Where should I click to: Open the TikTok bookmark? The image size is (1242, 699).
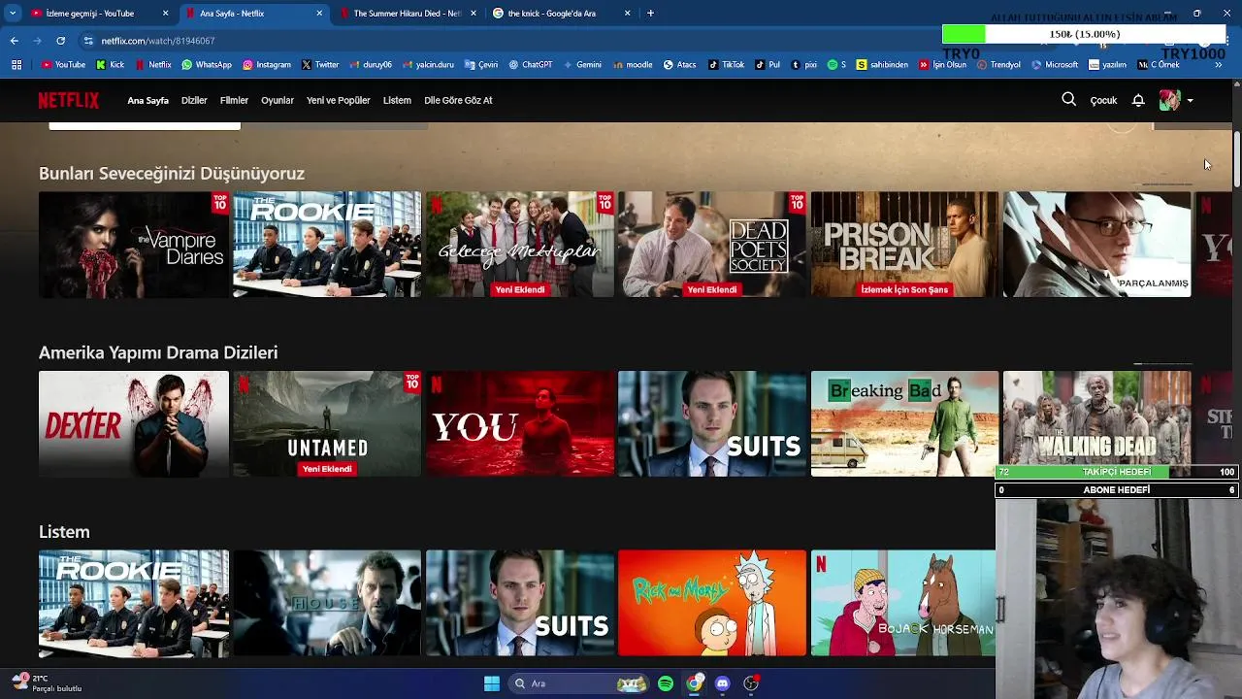pos(727,65)
